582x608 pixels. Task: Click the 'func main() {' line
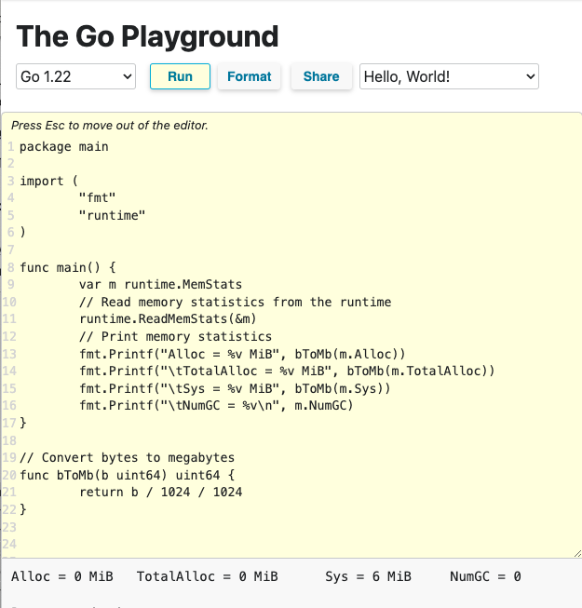point(68,267)
